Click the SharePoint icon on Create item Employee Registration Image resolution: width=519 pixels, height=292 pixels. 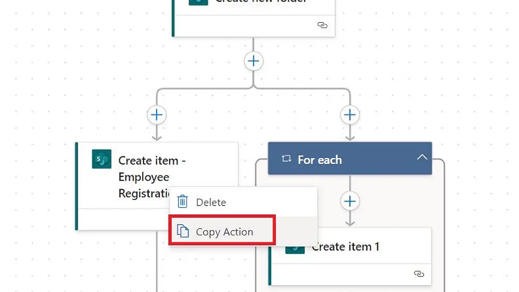click(101, 159)
